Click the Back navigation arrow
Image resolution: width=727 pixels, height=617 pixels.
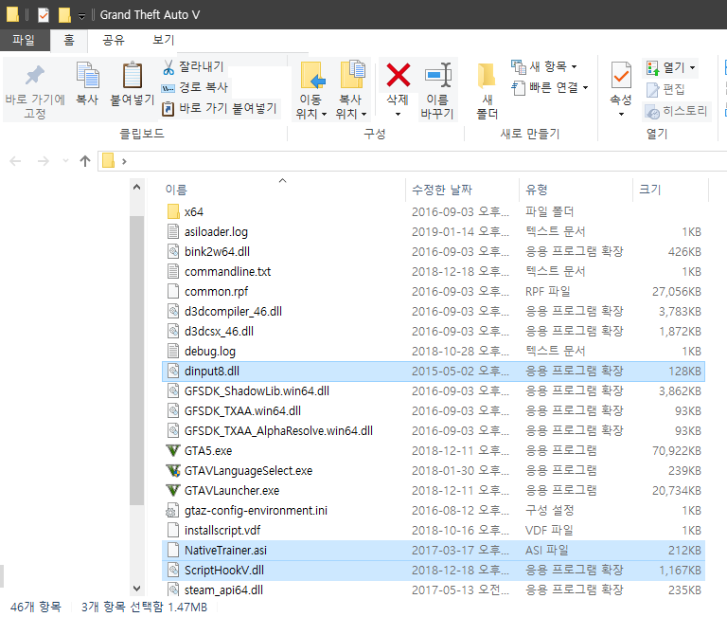[15, 161]
